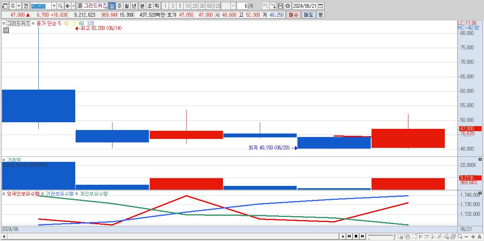The height and width of the screenshot is (241, 484).
Task: Click the play button in playback controls
Action: [x=343, y=236]
